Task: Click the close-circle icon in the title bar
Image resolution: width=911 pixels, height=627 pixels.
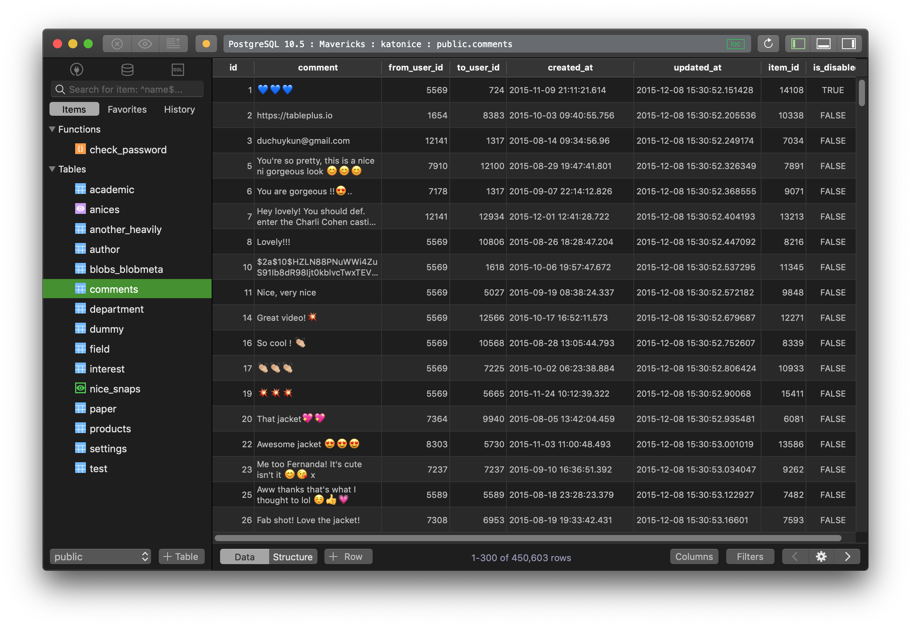Action: (117, 44)
